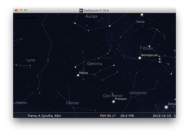Click the Unicornio constellation label
The width and height of the screenshot is (189, 136).
(x=138, y=93)
